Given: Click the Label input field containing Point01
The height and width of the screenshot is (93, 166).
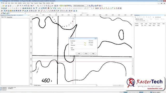Looking at the screenshot, I should (x=83, y=50).
